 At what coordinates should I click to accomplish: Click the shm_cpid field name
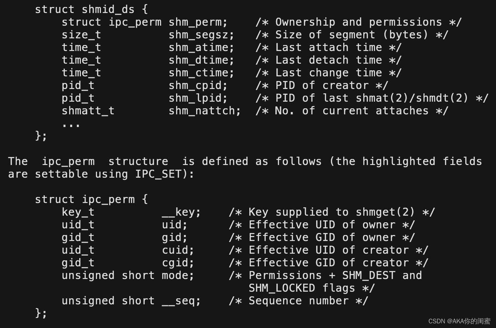tap(198, 86)
